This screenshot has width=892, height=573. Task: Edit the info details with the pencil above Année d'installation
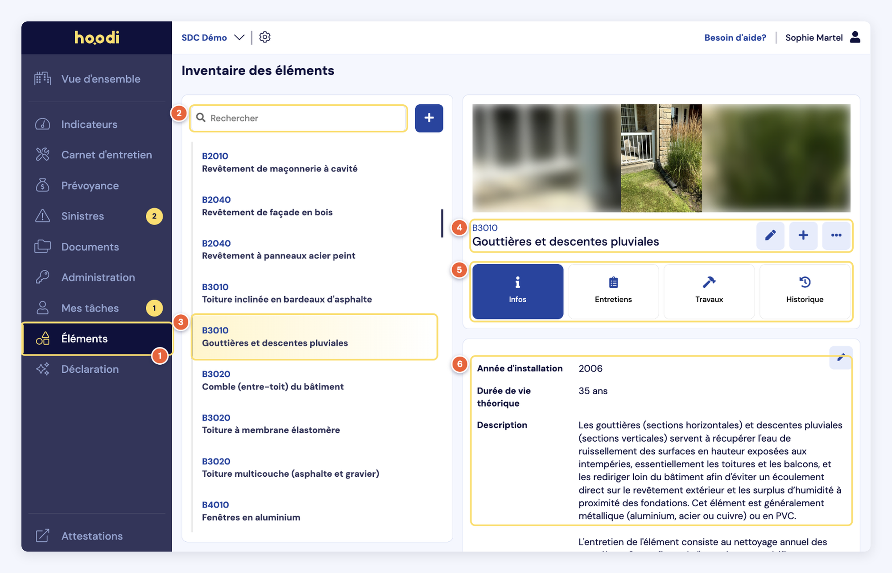[841, 357]
